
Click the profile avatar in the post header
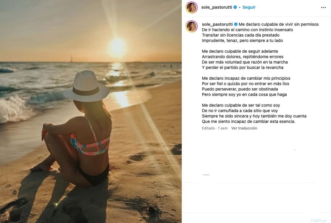tap(191, 7)
